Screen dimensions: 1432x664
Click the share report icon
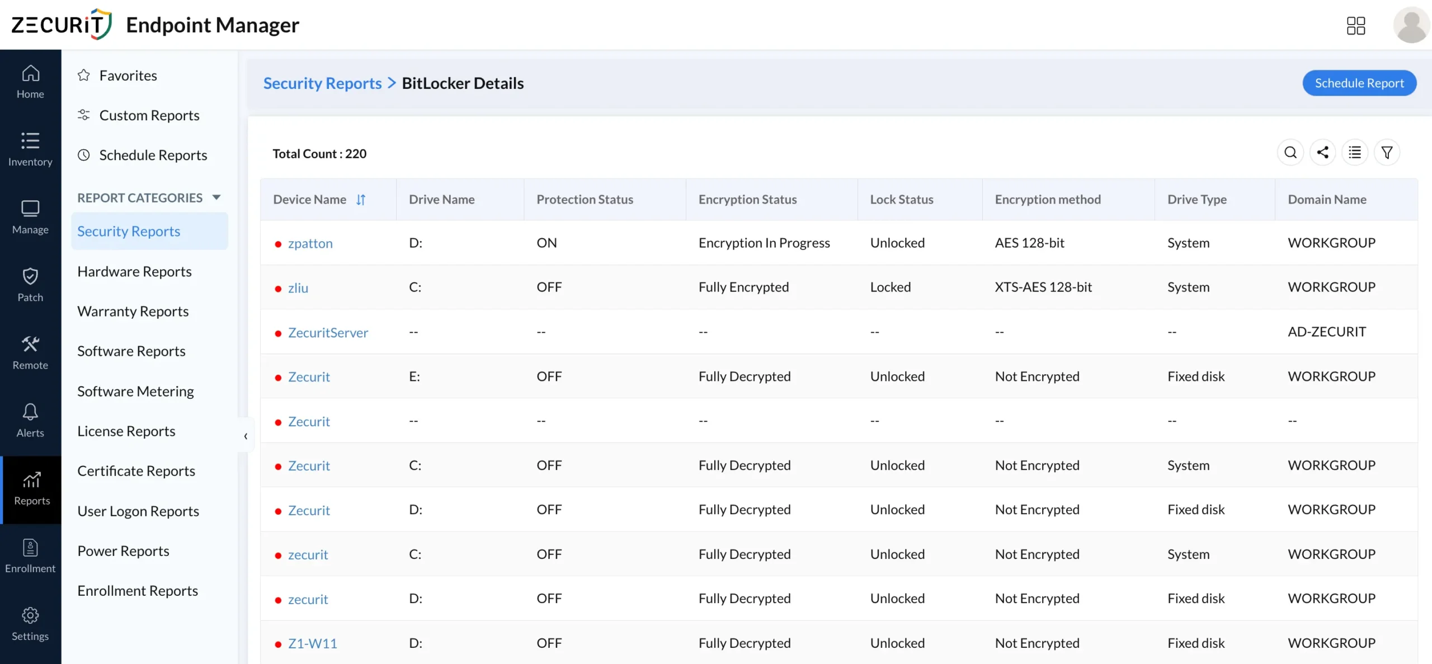[1322, 152]
